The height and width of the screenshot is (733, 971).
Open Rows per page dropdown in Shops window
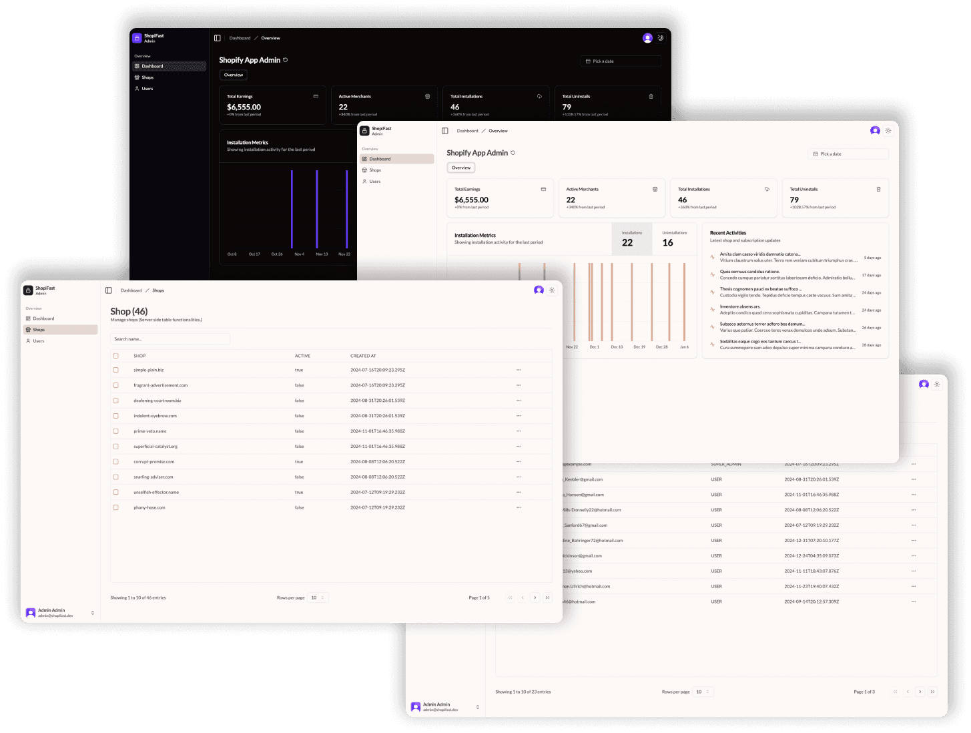click(x=318, y=597)
